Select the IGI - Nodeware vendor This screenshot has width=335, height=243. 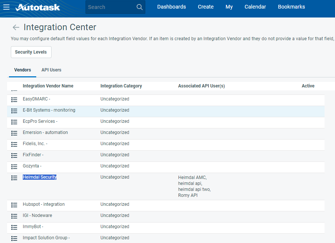(x=37, y=215)
